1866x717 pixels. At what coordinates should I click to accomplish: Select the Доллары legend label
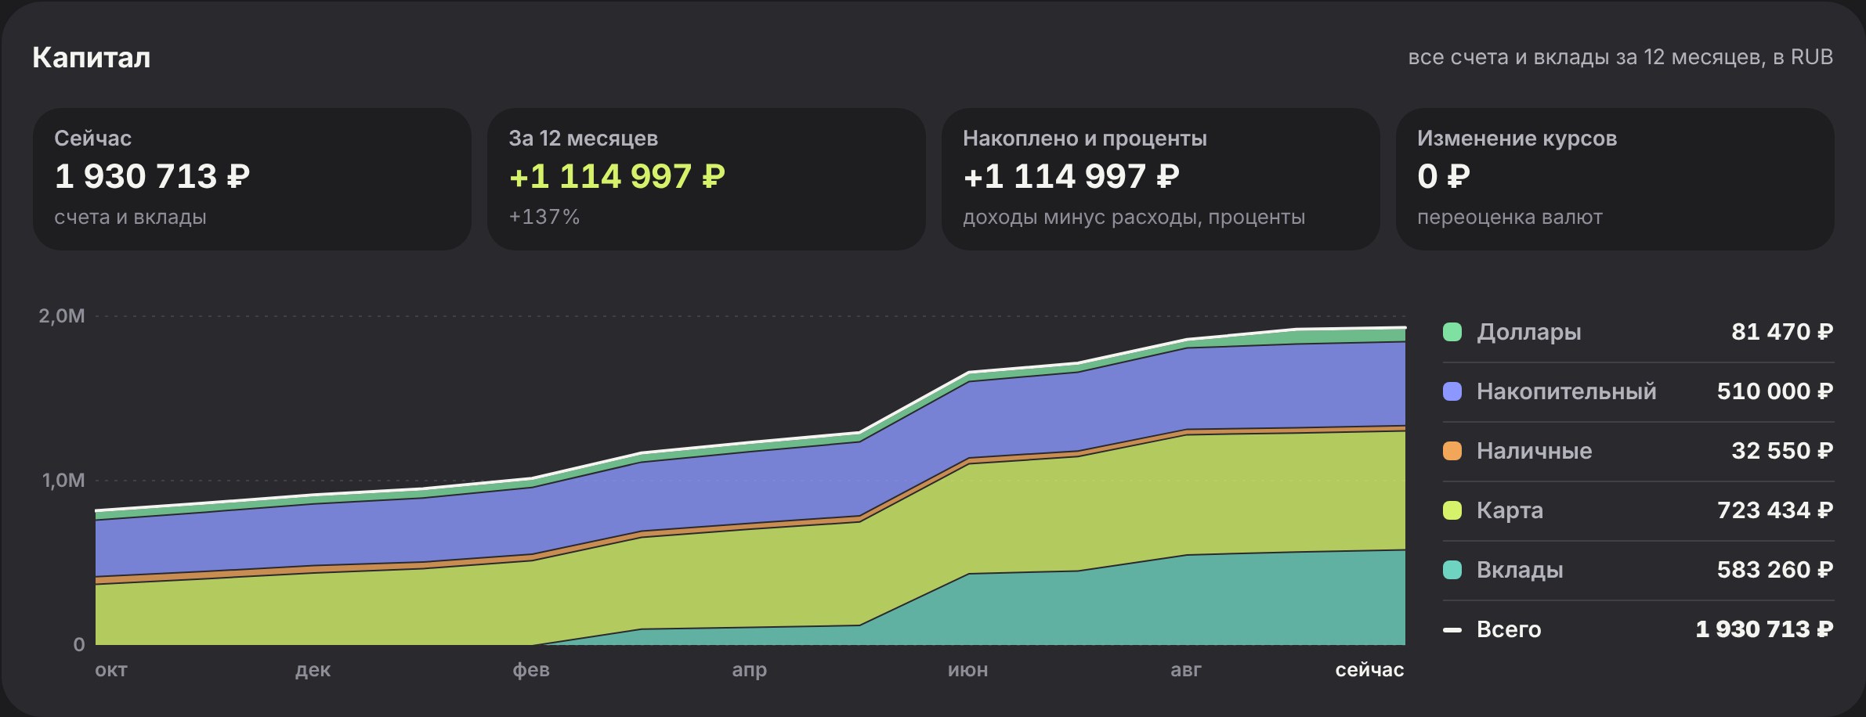[x=1528, y=332]
